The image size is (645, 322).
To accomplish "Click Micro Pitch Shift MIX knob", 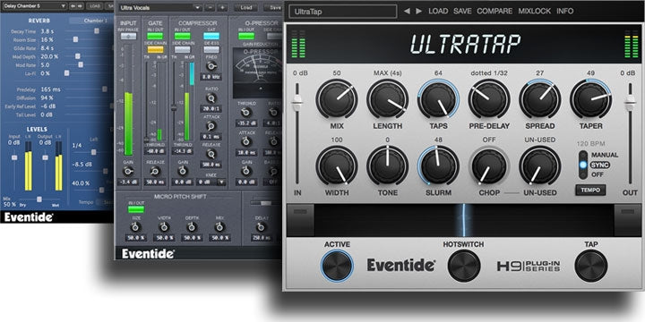I will point(219,227).
